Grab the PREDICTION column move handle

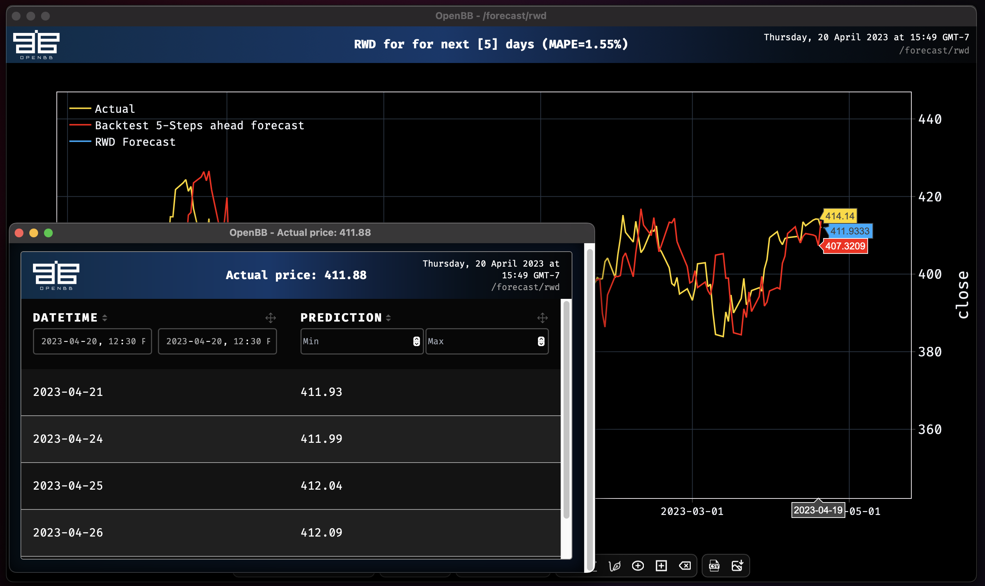coord(542,318)
